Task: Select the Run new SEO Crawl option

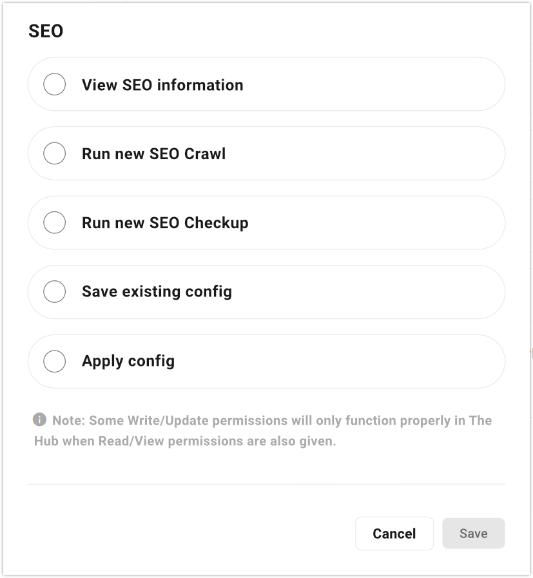Action: (x=54, y=153)
